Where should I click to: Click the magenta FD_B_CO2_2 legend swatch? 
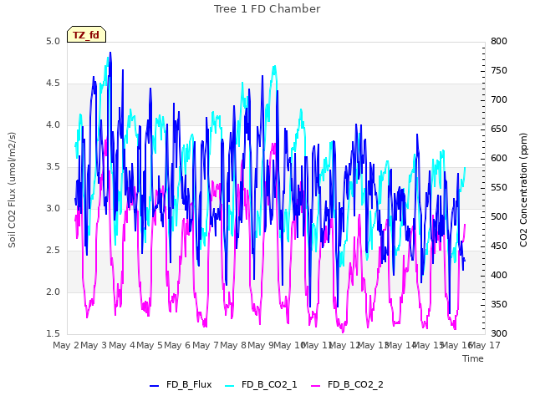(316, 385)
